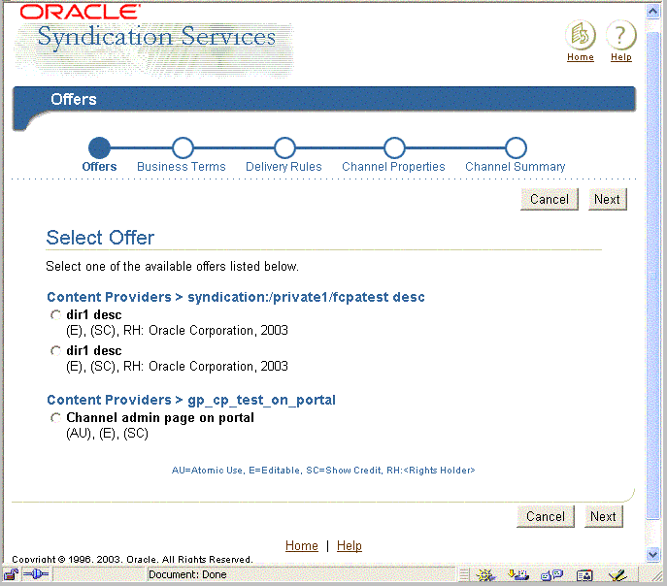Click the bottom Cancel button
667x586 pixels.
coord(546,516)
